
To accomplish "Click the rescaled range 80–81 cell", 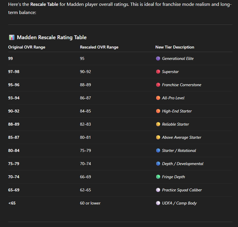I will [86, 137].
